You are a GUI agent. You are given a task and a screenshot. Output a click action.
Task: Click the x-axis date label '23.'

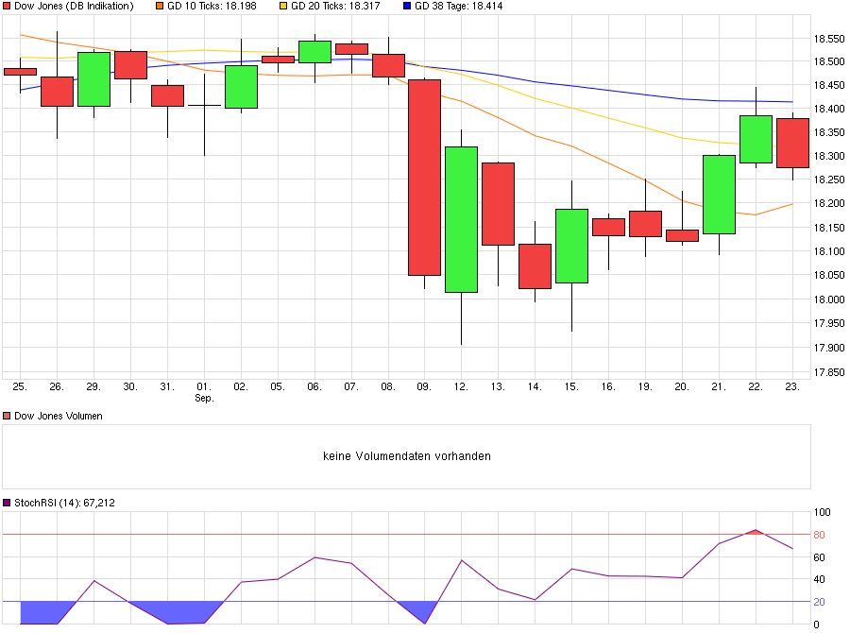792,386
